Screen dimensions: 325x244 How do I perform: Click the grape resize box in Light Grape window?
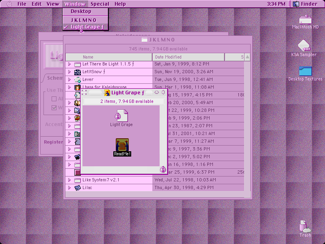click(x=163, y=170)
